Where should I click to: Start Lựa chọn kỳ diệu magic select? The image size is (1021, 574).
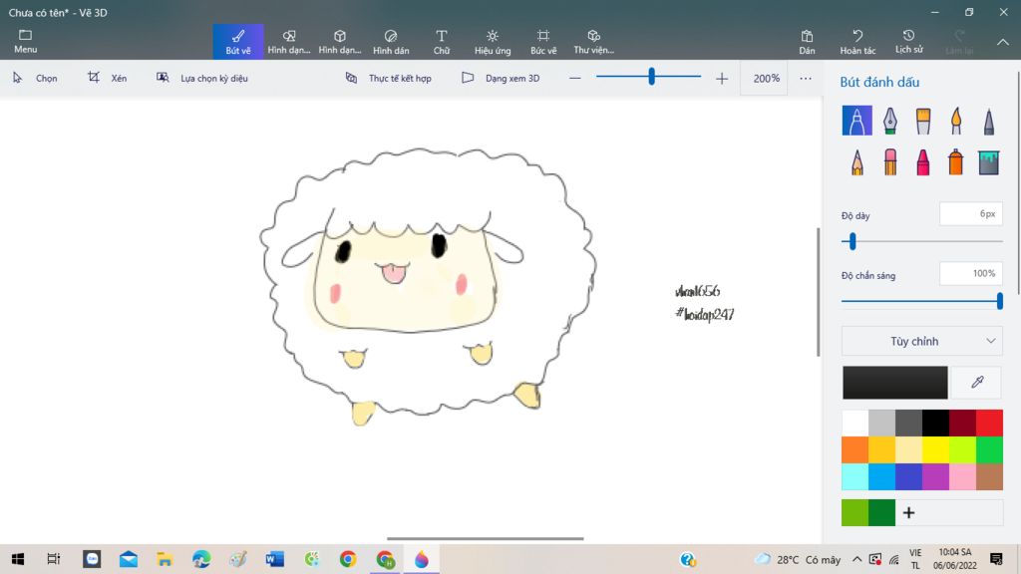(x=201, y=78)
